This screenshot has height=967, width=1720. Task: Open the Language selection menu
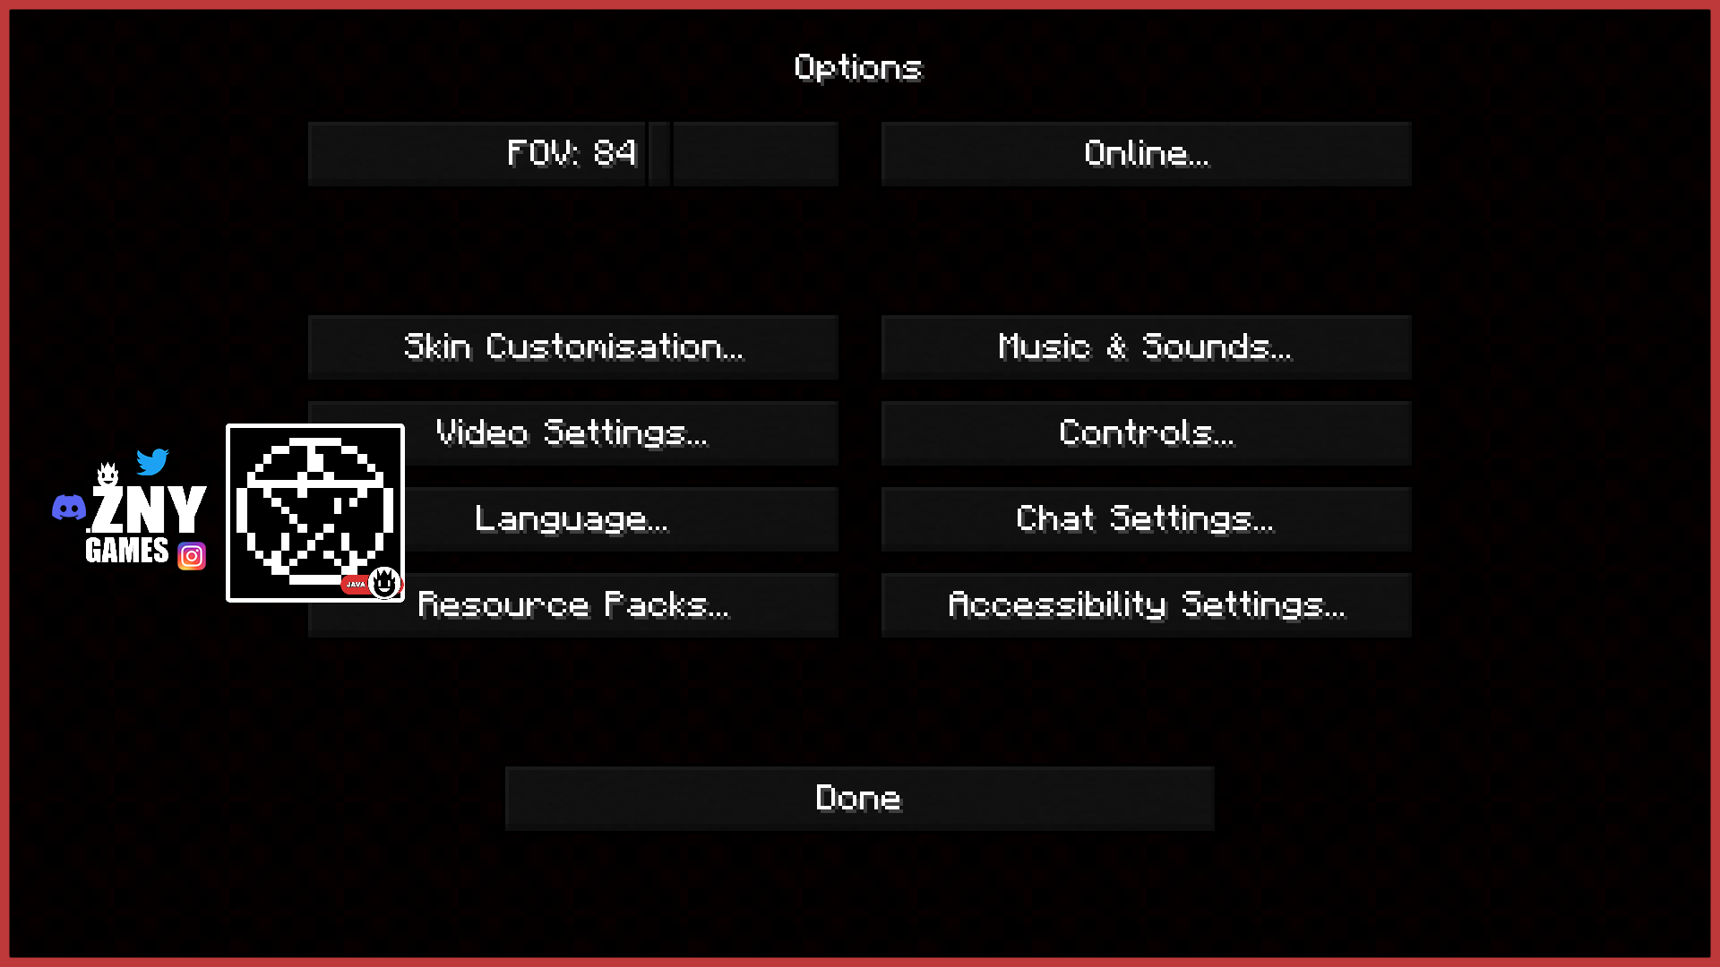pyautogui.click(x=573, y=518)
